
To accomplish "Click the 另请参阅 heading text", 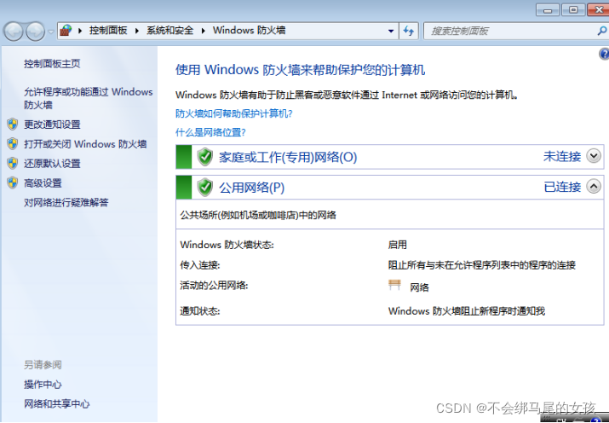I will coord(43,365).
